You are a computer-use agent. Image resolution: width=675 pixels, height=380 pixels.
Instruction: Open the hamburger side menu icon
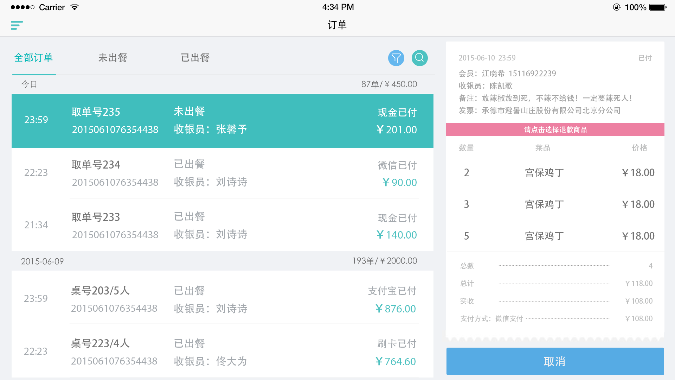pos(17,25)
